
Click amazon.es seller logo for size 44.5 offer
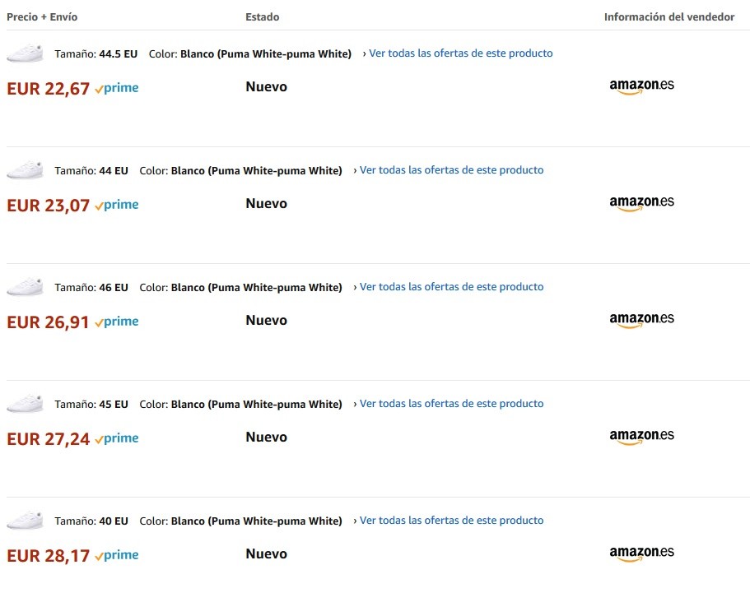coord(641,86)
